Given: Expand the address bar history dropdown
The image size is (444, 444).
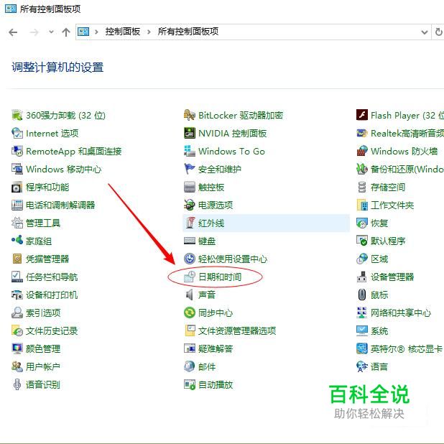Looking at the screenshot, I should coord(424,32).
